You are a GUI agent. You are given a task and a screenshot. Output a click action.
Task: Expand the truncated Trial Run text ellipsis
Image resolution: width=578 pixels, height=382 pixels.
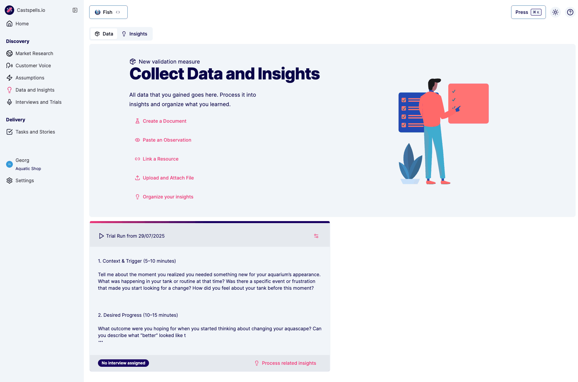click(x=101, y=341)
